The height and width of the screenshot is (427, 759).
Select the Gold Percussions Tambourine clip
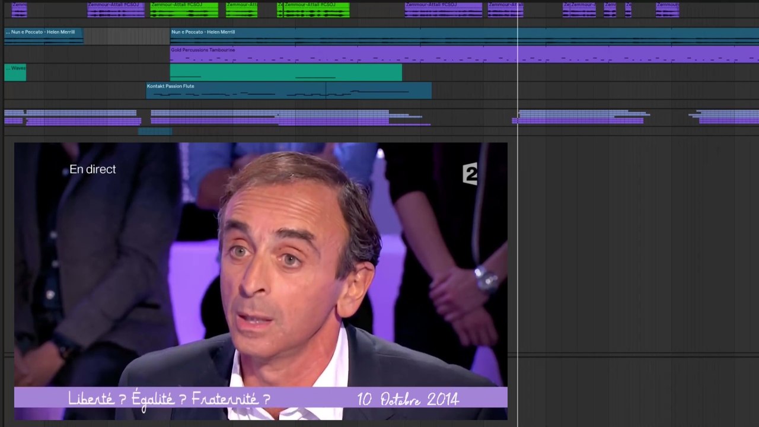464,54
